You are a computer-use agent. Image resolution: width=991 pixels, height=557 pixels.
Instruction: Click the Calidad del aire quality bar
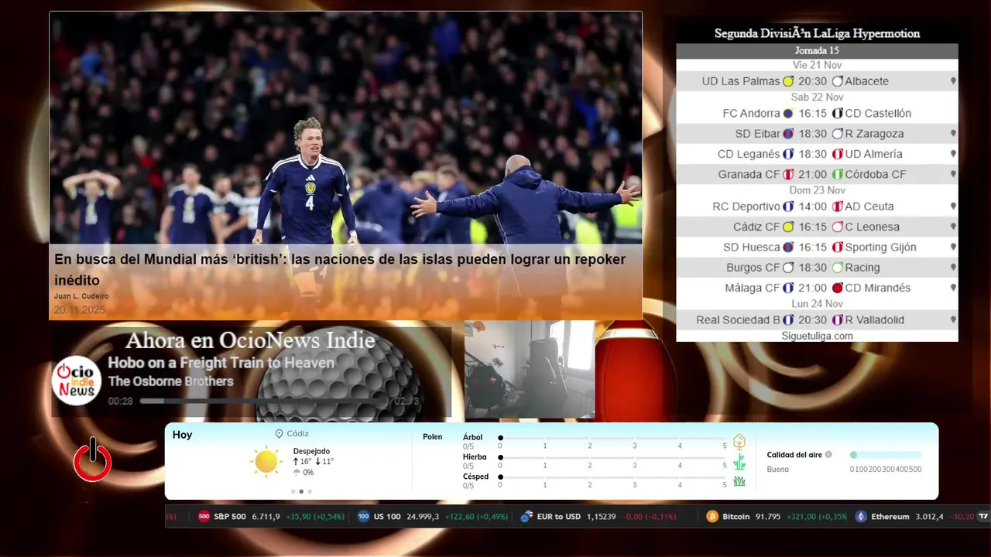coord(886,455)
